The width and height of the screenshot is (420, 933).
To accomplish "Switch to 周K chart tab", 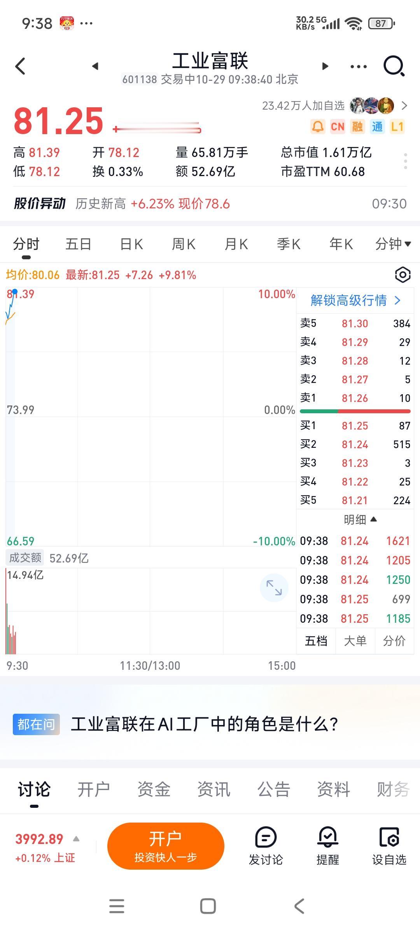I will click(184, 244).
